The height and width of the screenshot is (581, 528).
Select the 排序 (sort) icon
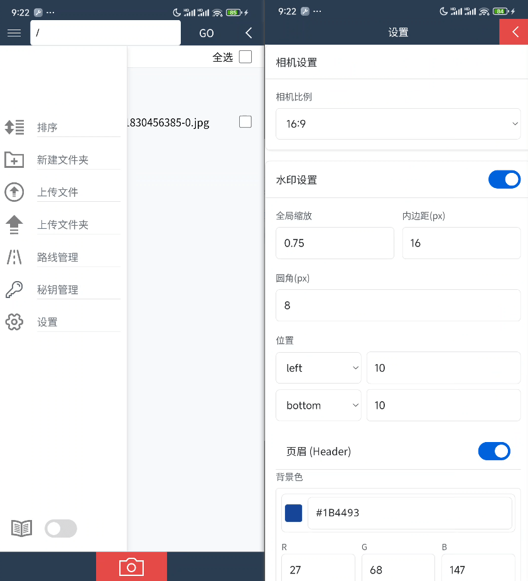tap(15, 127)
